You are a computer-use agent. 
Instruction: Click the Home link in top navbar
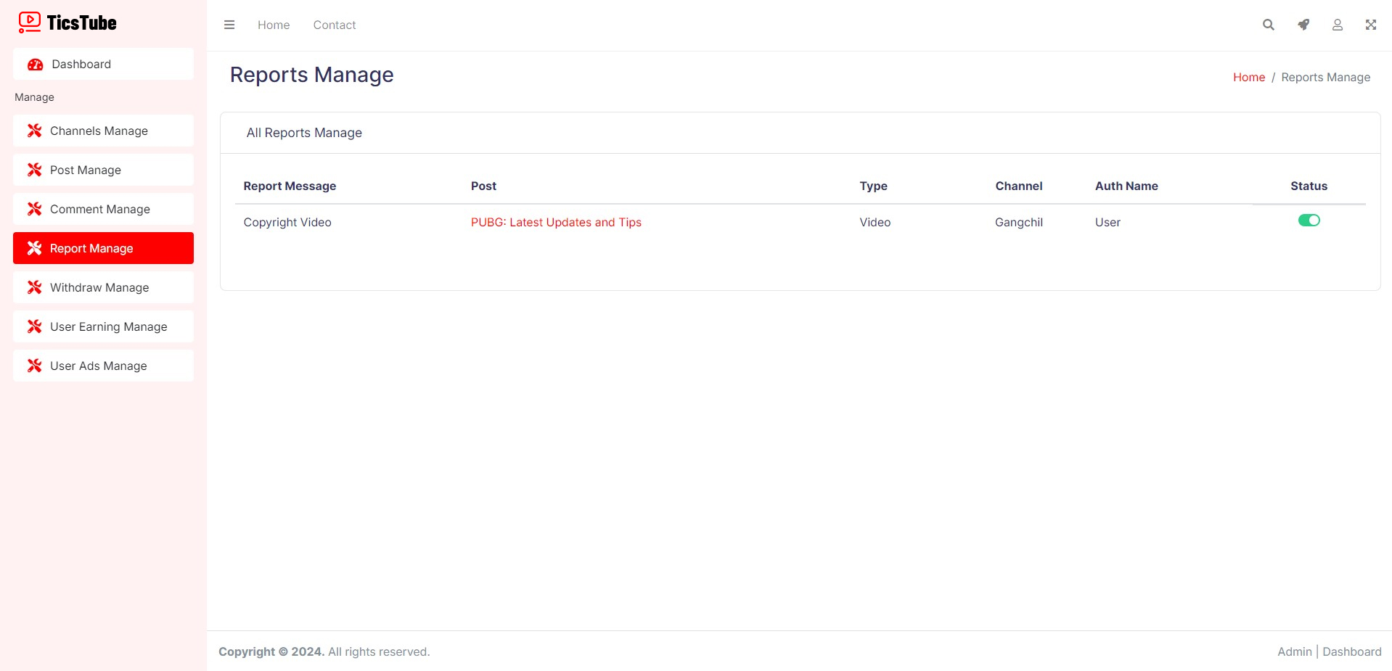(x=274, y=25)
